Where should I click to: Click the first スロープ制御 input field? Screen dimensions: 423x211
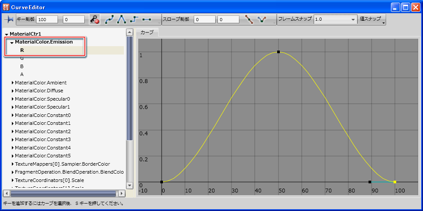pyautogui.click(x=204, y=19)
